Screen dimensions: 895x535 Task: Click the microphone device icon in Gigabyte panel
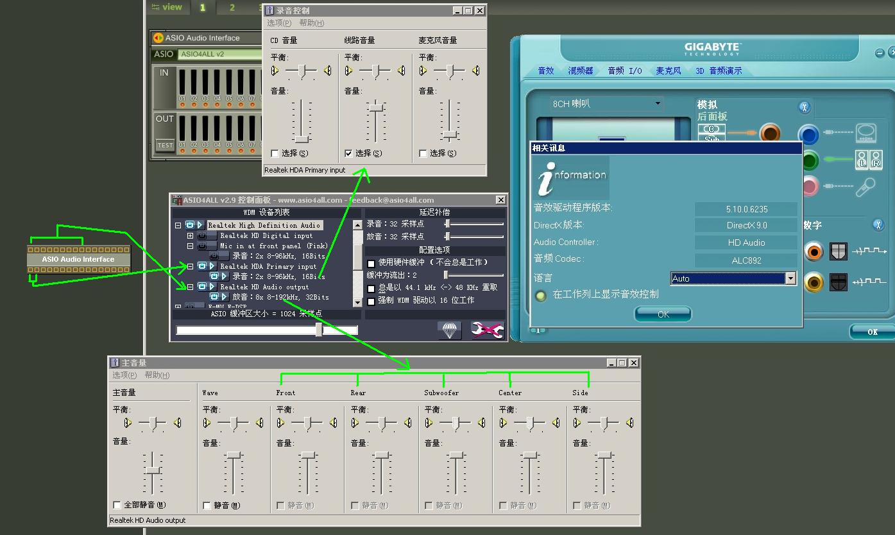(865, 187)
